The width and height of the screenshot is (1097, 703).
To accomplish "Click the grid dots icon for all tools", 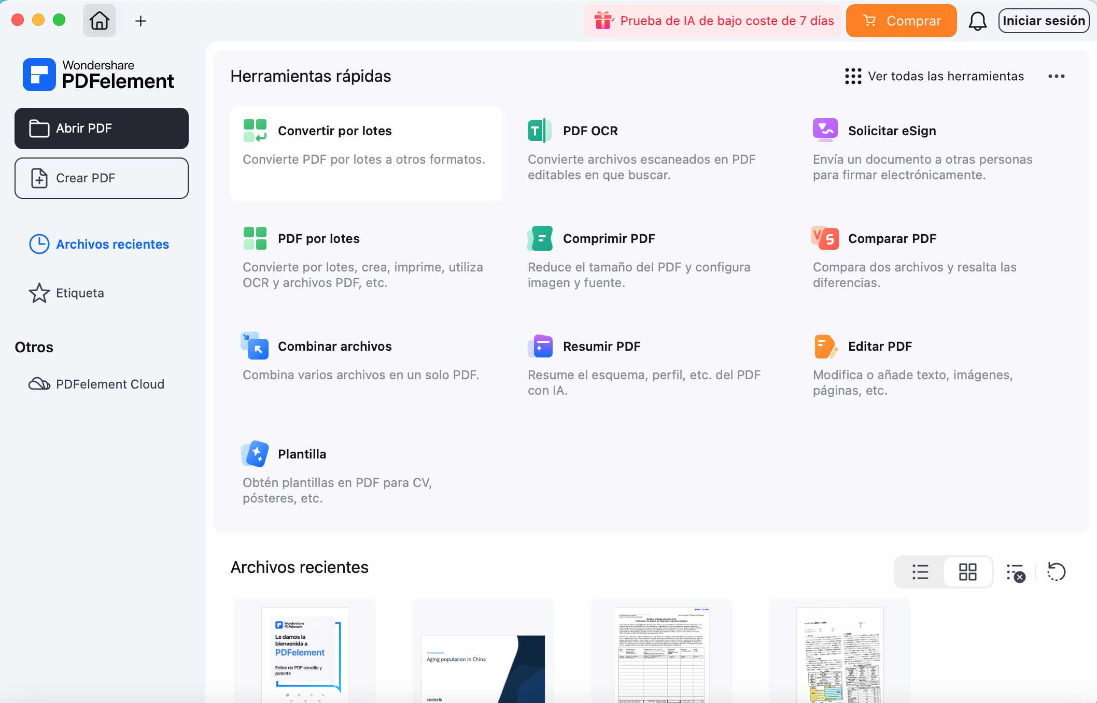I will tap(853, 76).
